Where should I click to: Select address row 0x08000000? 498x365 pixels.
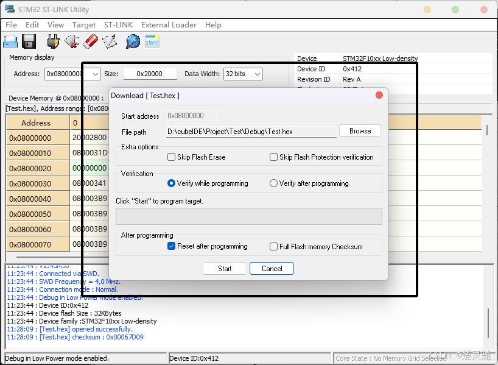pos(38,138)
